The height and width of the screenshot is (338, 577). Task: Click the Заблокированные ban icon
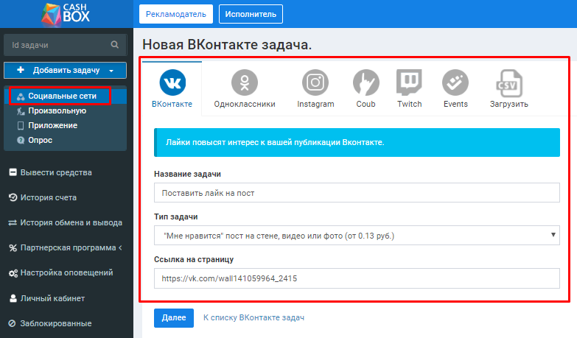coord(12,324)
